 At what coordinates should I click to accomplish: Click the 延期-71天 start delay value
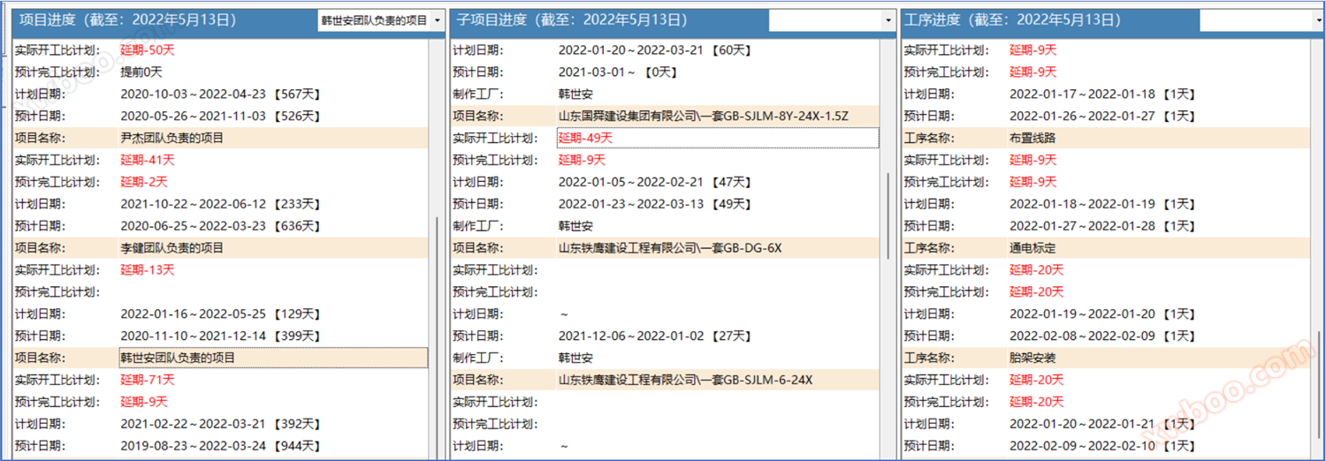(x=148, y=380)
